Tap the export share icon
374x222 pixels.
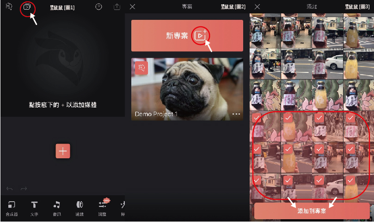pyautogui.click(x=117, y=6)
